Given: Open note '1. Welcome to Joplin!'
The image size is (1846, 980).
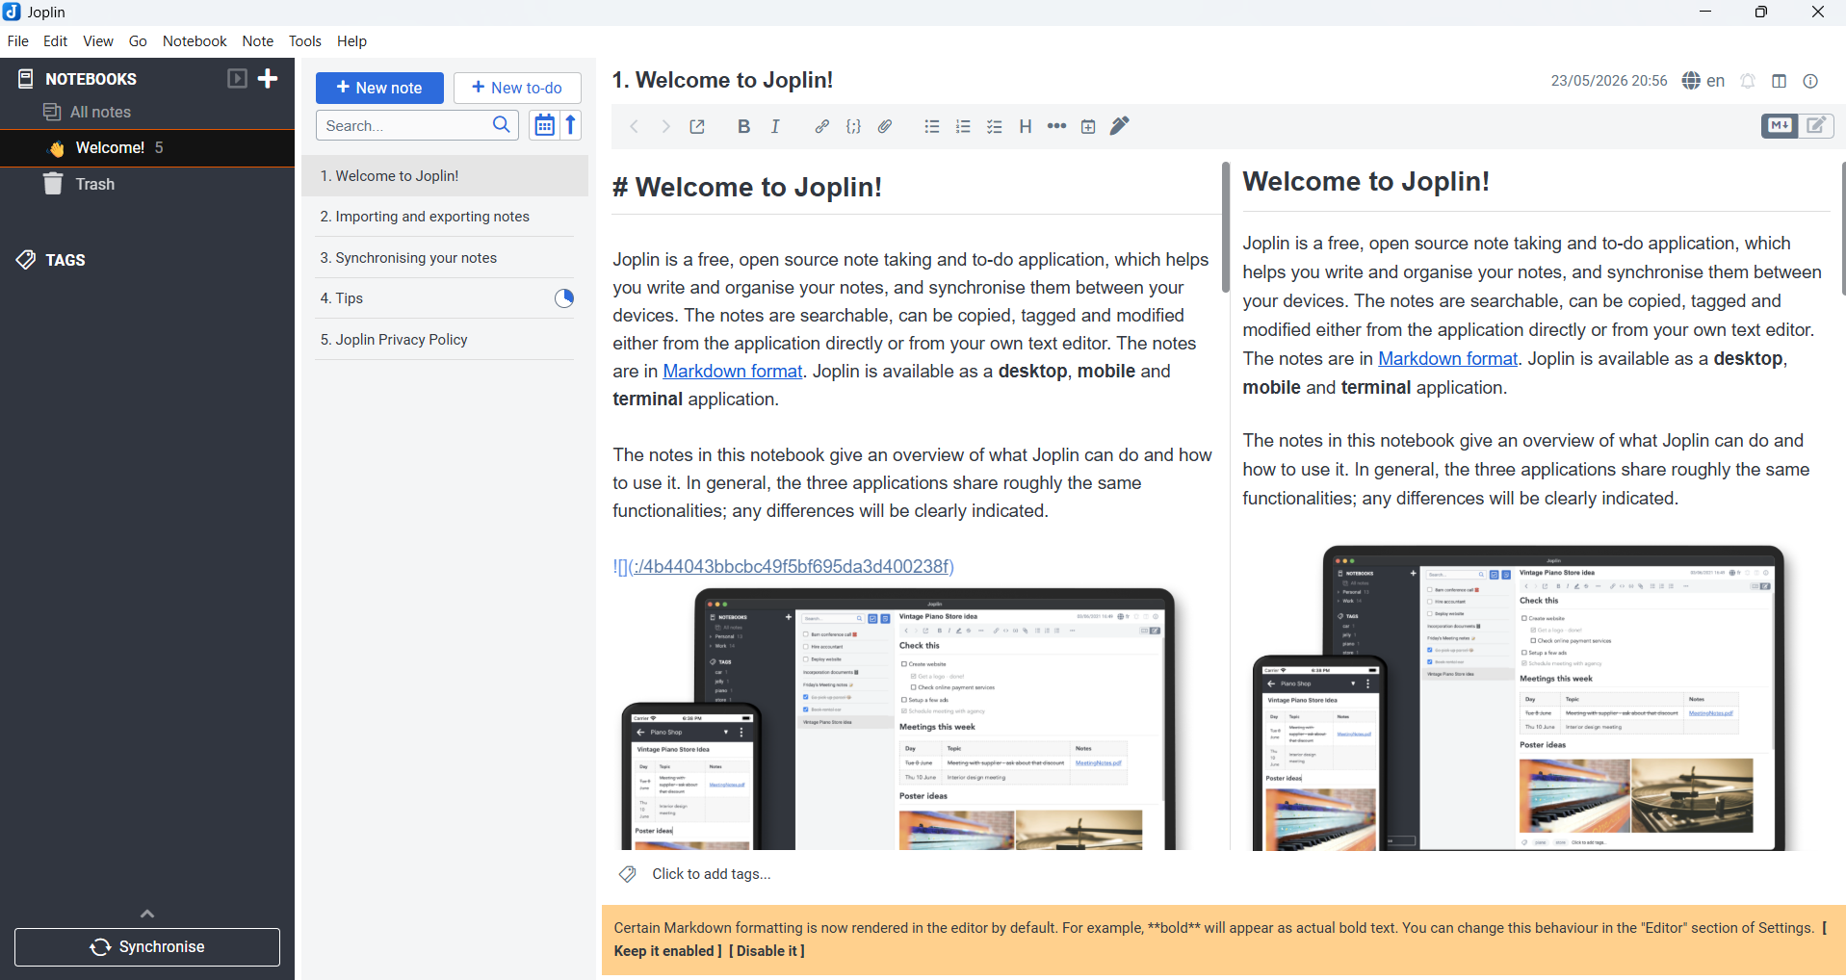Looking at the screenshot, I should pos(445,176).
